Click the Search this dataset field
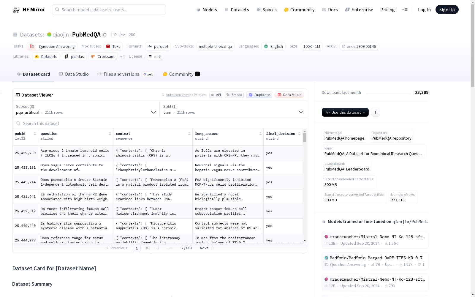This screenshot has height=297, width=475. tap(160, 124)
